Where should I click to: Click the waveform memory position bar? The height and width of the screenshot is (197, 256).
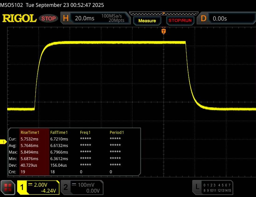(x=163, y=13)
